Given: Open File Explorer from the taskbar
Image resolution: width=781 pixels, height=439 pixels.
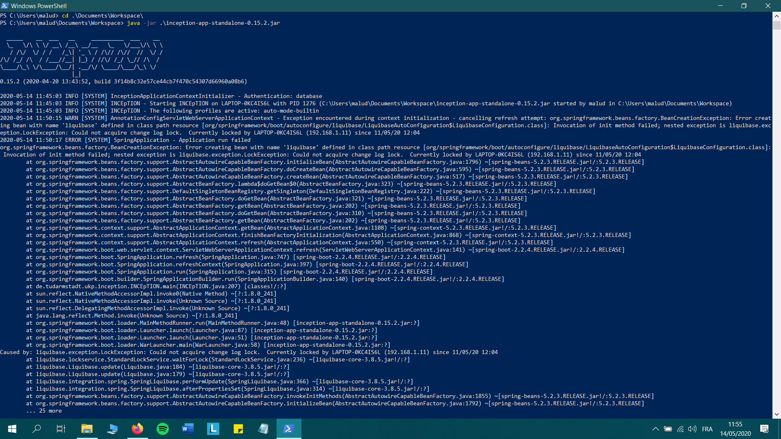Looking at the screenshot, I should point(87,429).
